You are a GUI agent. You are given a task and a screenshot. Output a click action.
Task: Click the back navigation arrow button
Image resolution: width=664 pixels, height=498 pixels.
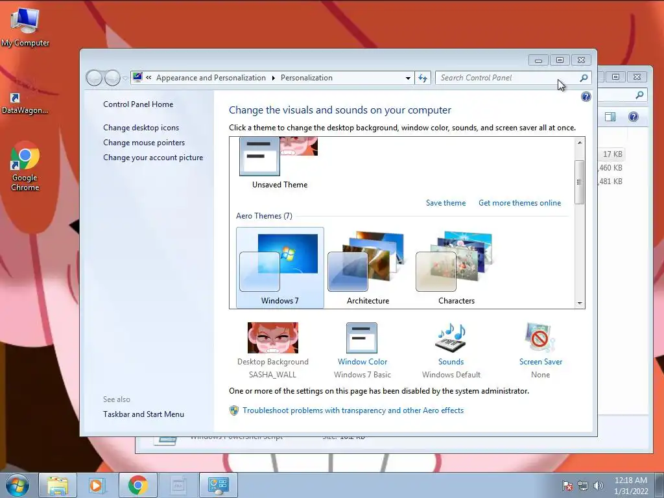(x=94, y=78)
